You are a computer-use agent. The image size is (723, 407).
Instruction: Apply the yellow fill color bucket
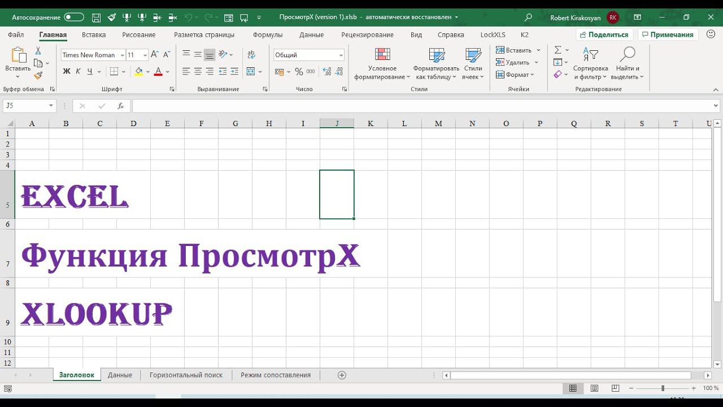pos(139,71)
